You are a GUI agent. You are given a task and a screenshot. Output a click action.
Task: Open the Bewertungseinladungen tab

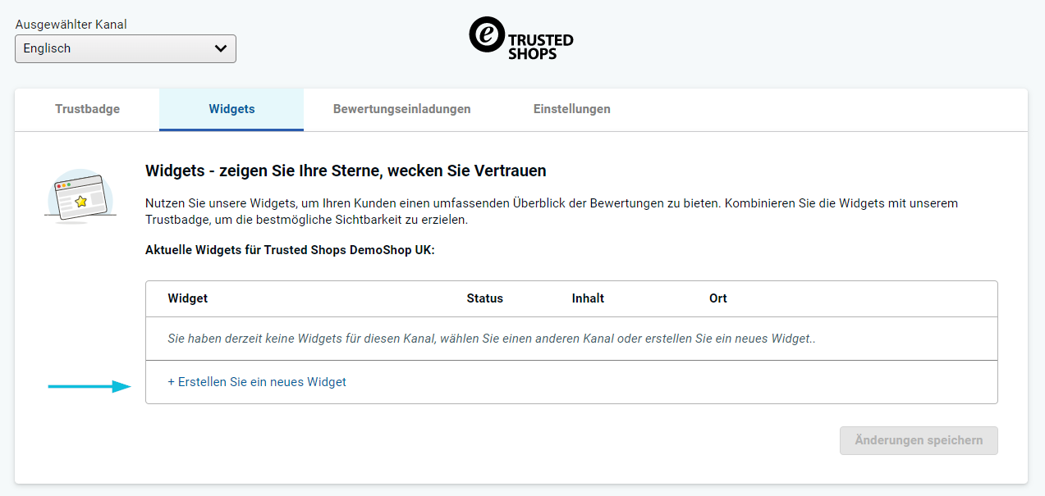[401, 109]
